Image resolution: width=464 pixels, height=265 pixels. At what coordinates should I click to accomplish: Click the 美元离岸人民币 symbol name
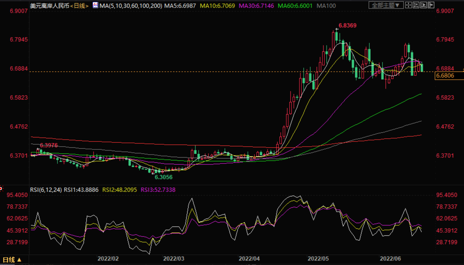tap(49, 6)
